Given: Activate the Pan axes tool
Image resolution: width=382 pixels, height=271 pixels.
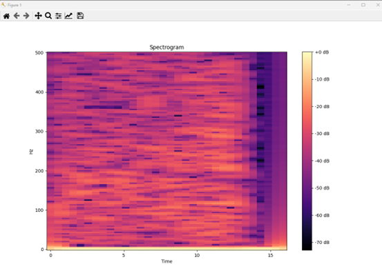Looking at the screenshot, I should coord(38,16).
